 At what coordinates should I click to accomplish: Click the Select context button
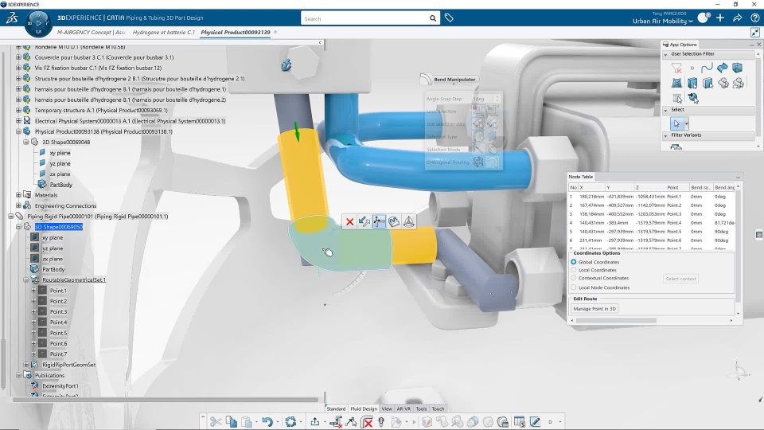680,279
